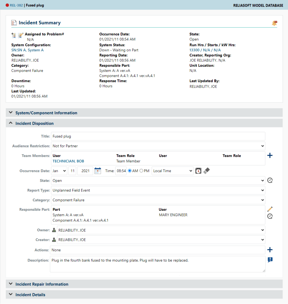
Task: Click the plus icon to add an Action
Action: coord(270,250)
